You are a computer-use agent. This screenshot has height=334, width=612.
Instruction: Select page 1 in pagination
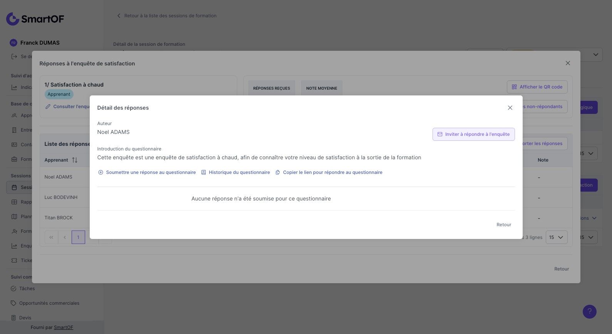point(78,237)
